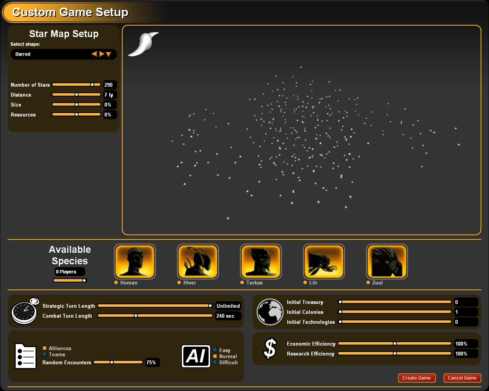The width and height of the screenshot is (489, 391).
Task: Set AI difficulty to Difficult
Action: click(215, 362)
